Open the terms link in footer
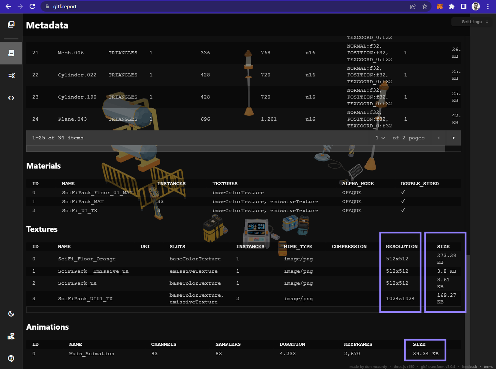Screen dimensions: 496x369 click(x=488, y=367)
